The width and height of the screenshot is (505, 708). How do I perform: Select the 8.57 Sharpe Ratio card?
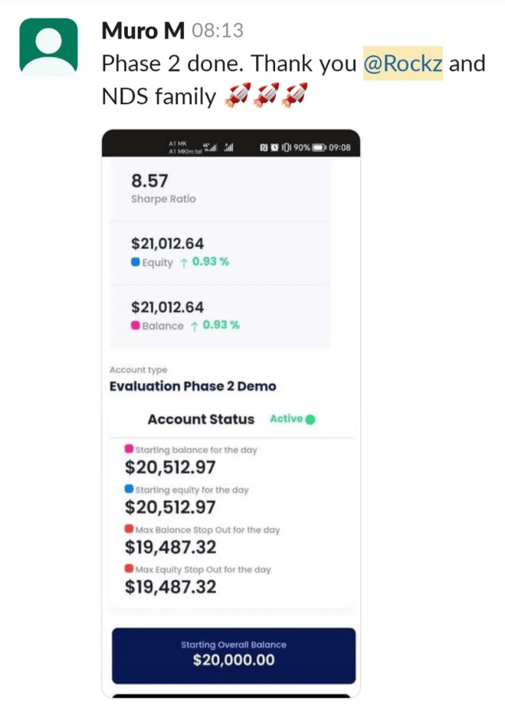[x=221, y=190]
